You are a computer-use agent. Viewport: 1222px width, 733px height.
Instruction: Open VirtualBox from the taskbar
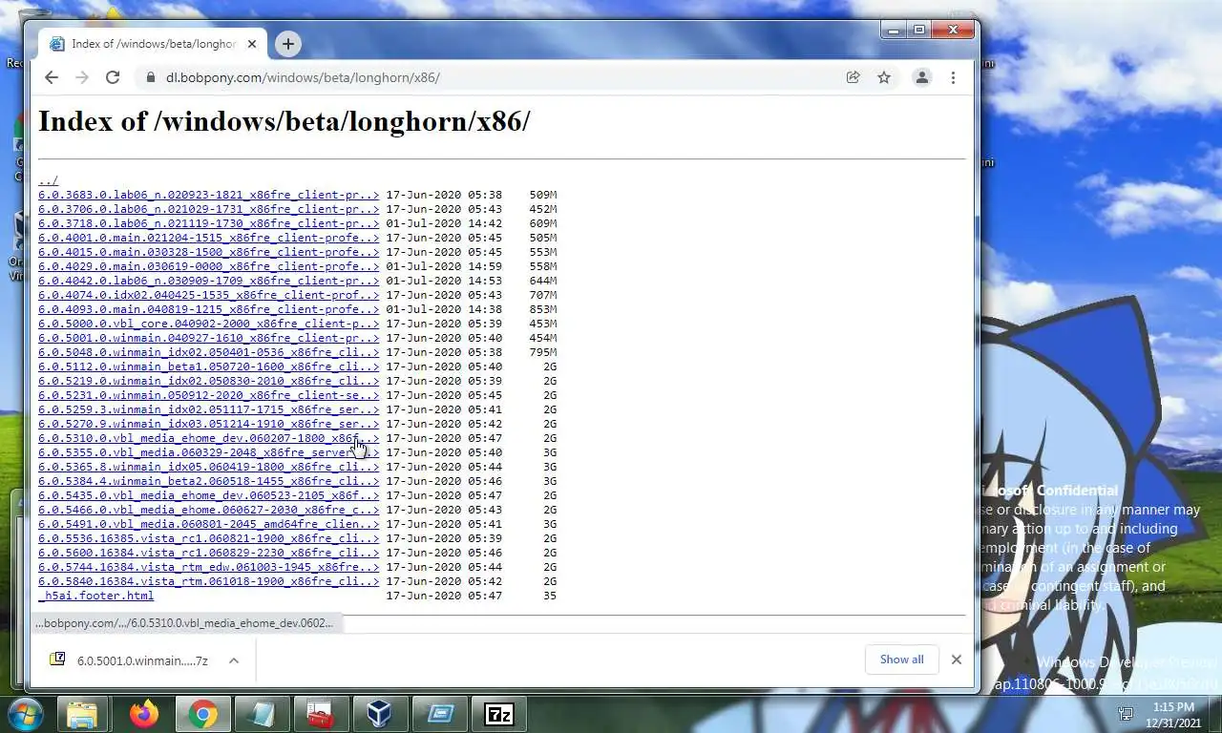[x=380, y=714]
